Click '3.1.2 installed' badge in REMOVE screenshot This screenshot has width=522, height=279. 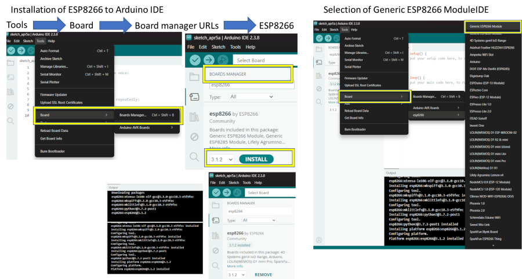click(x=240, y=245)
